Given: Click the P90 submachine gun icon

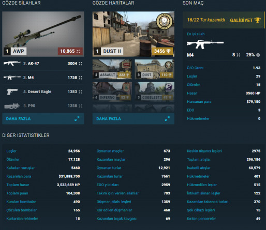Looking at the screenshot, I should 12,106.
